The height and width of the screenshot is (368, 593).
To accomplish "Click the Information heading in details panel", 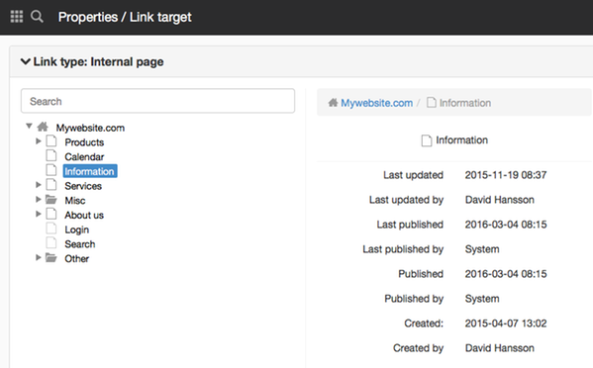I will pos(461,140).
